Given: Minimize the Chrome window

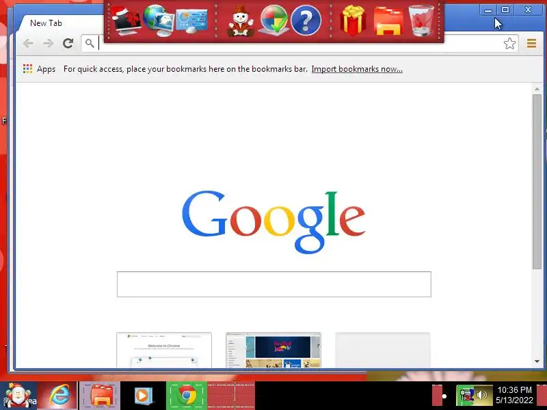Looking at the screenshot, I should click(488, 10).
